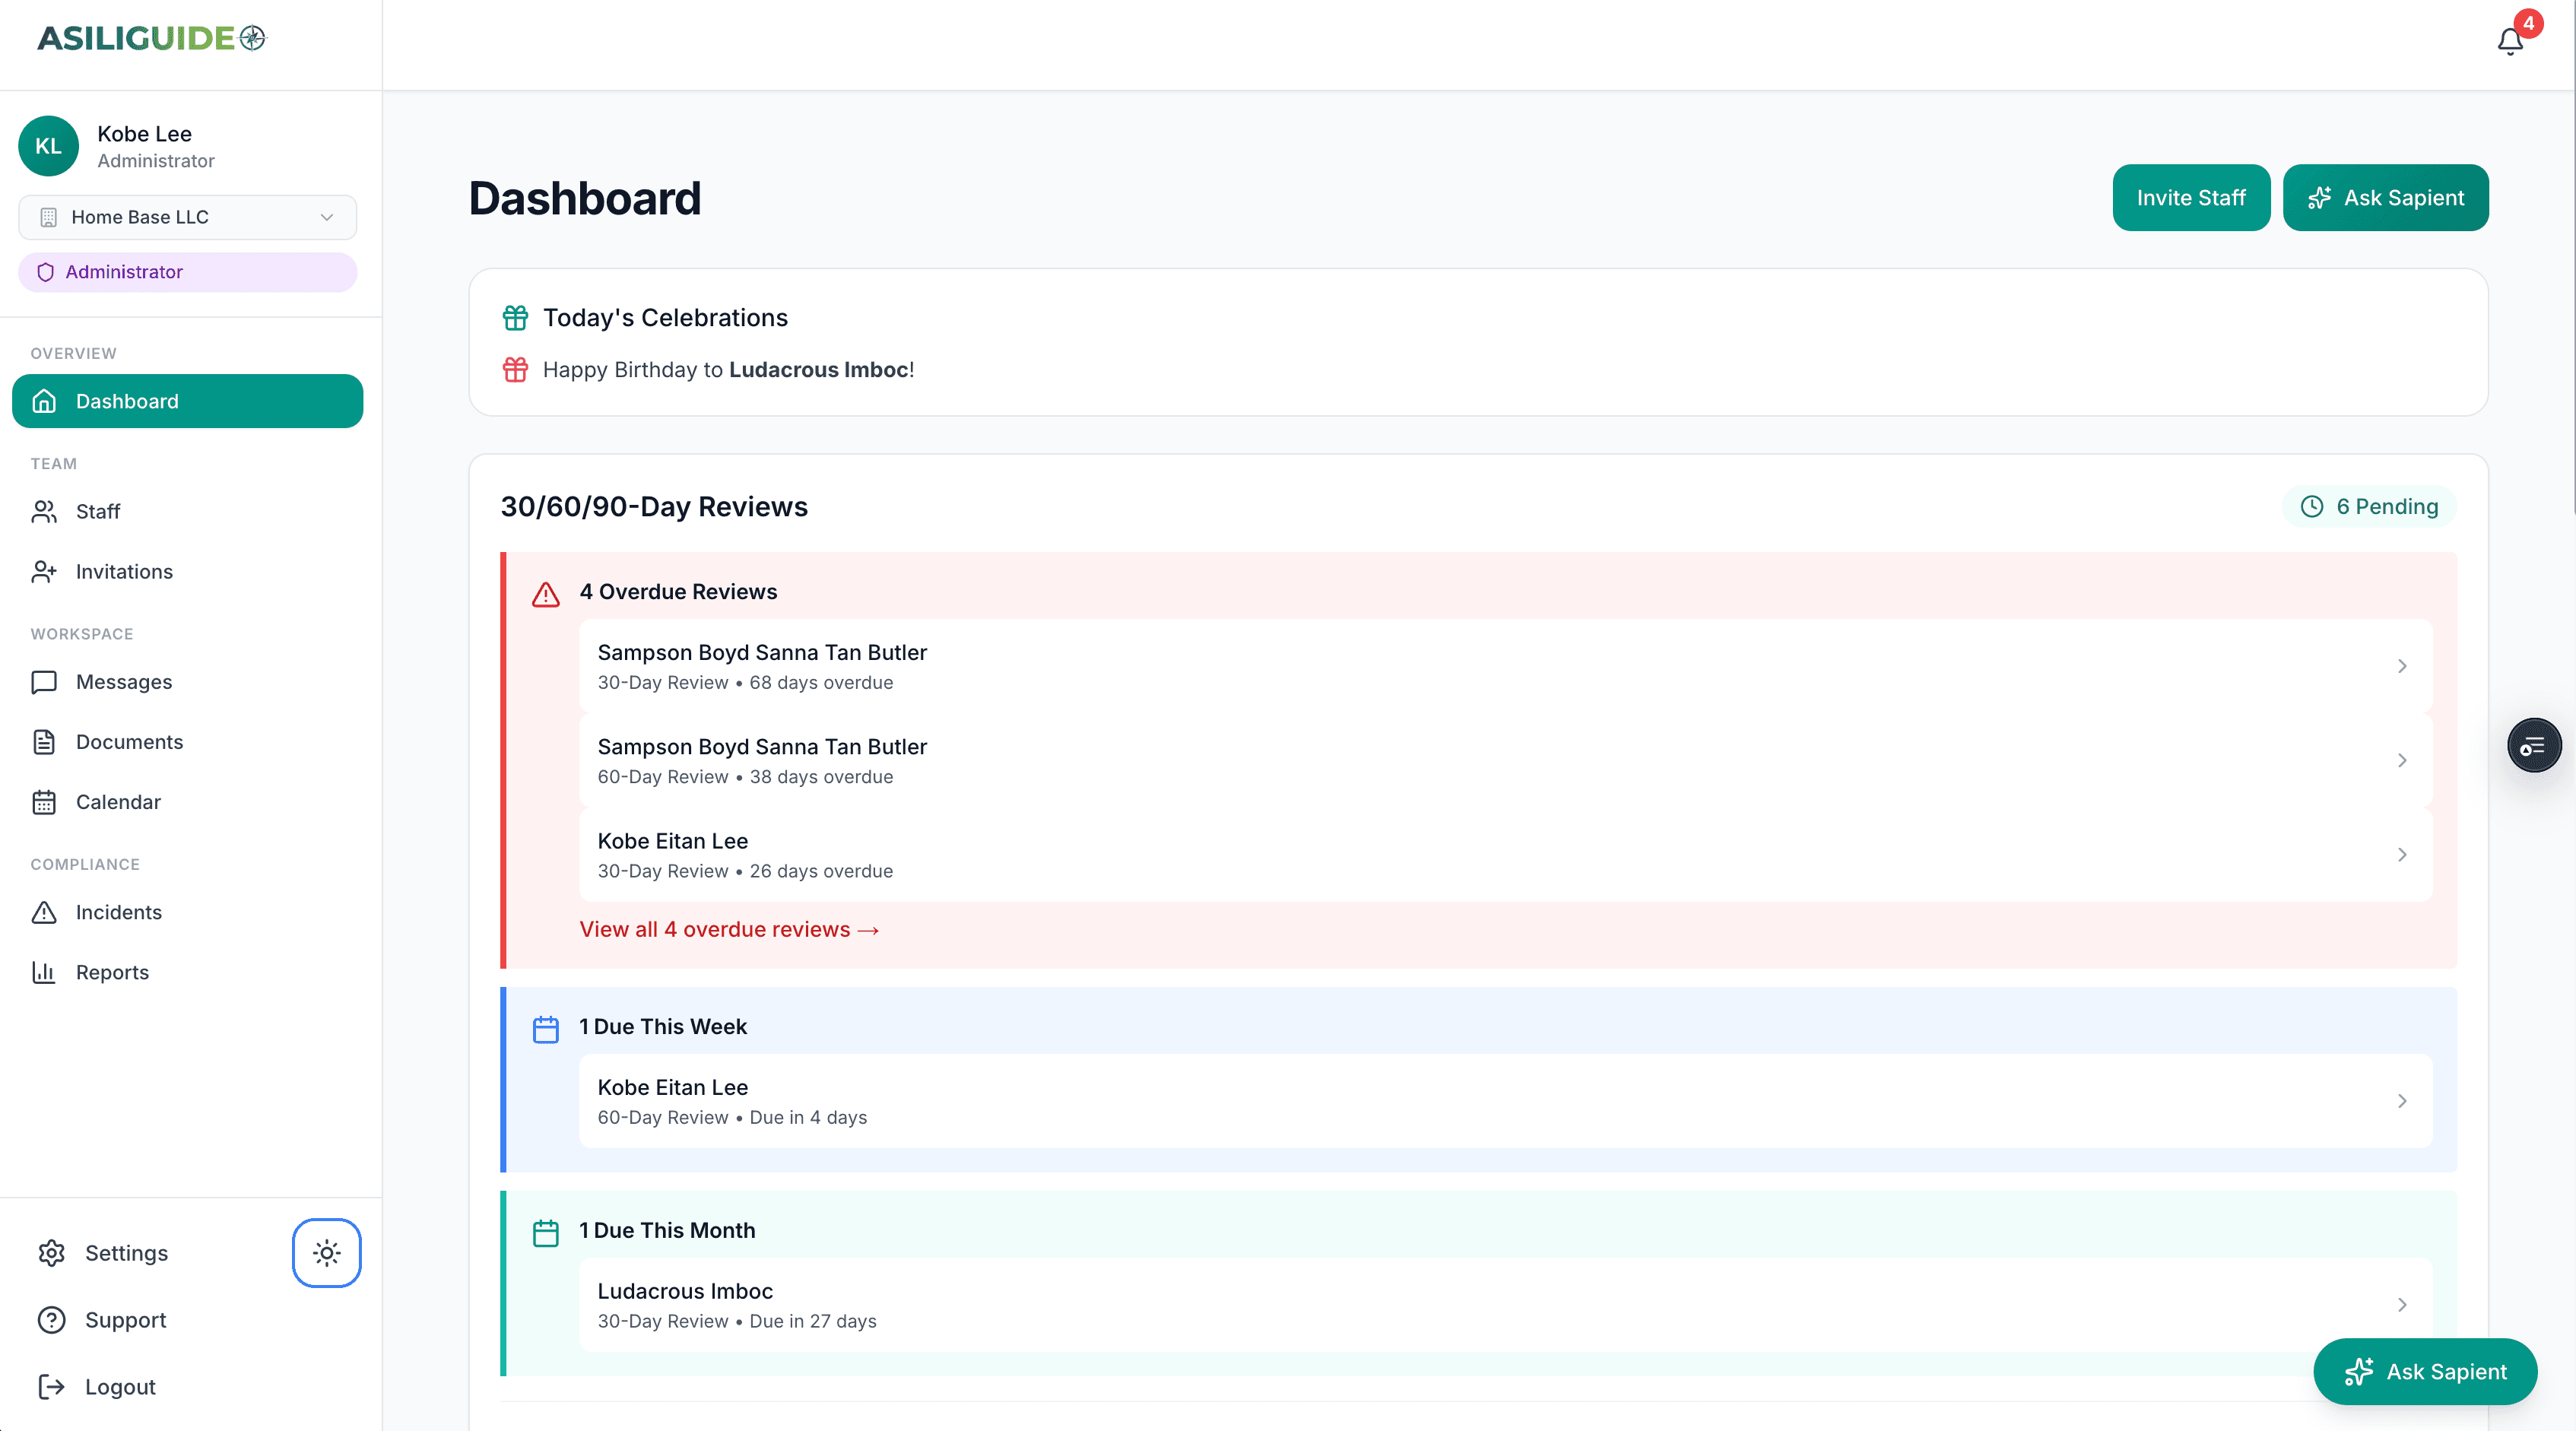
Task: Click the Documents icon
Action: 44,741
